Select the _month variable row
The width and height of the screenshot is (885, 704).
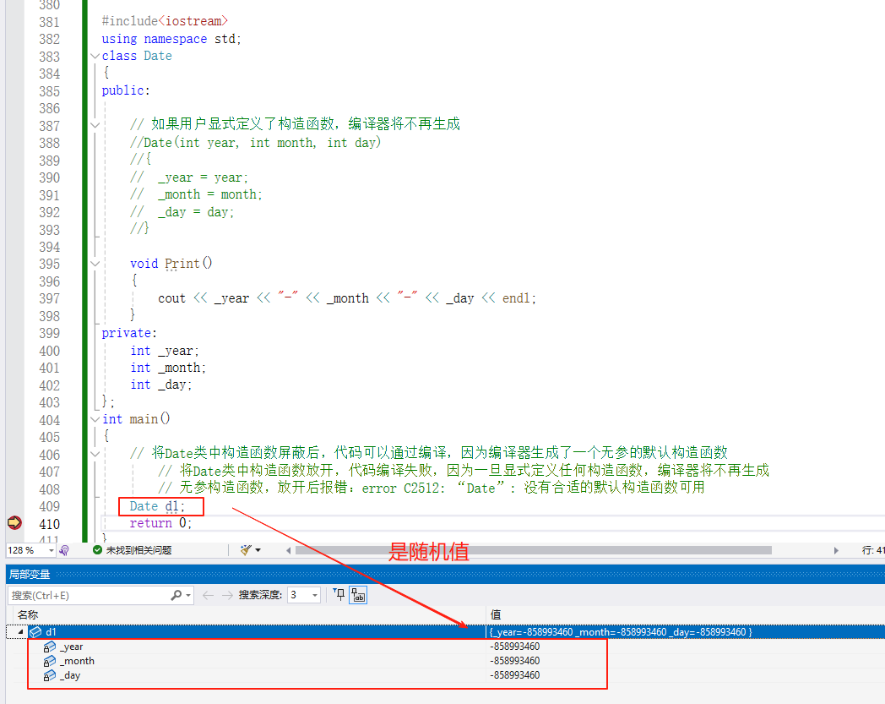445,661
